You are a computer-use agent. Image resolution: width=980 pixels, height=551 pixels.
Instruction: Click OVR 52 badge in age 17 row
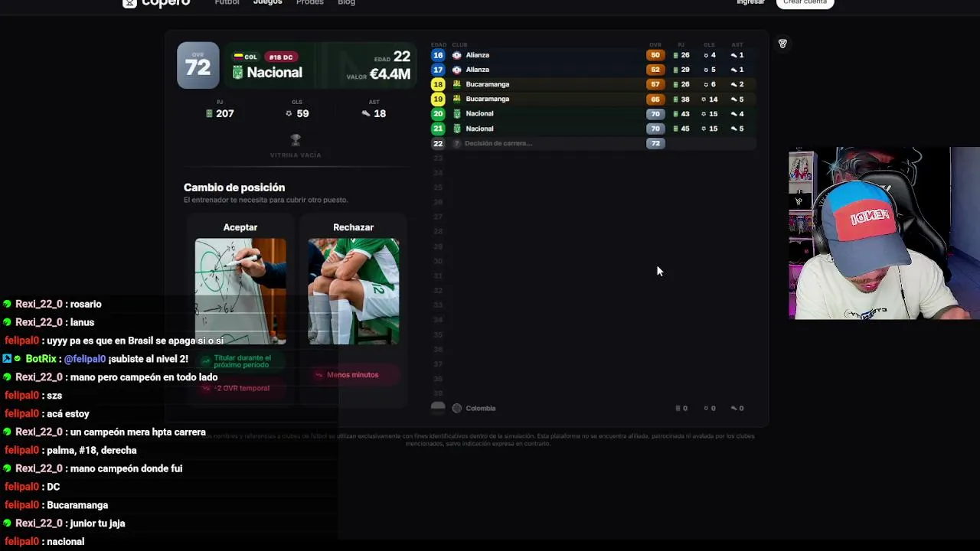[655, 70]
